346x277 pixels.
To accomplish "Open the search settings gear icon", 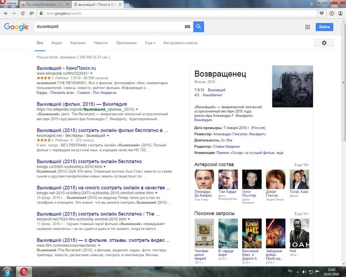I will click(324, 43).
